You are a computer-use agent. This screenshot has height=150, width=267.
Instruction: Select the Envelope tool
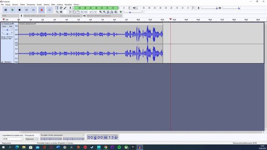coord(61,8)
